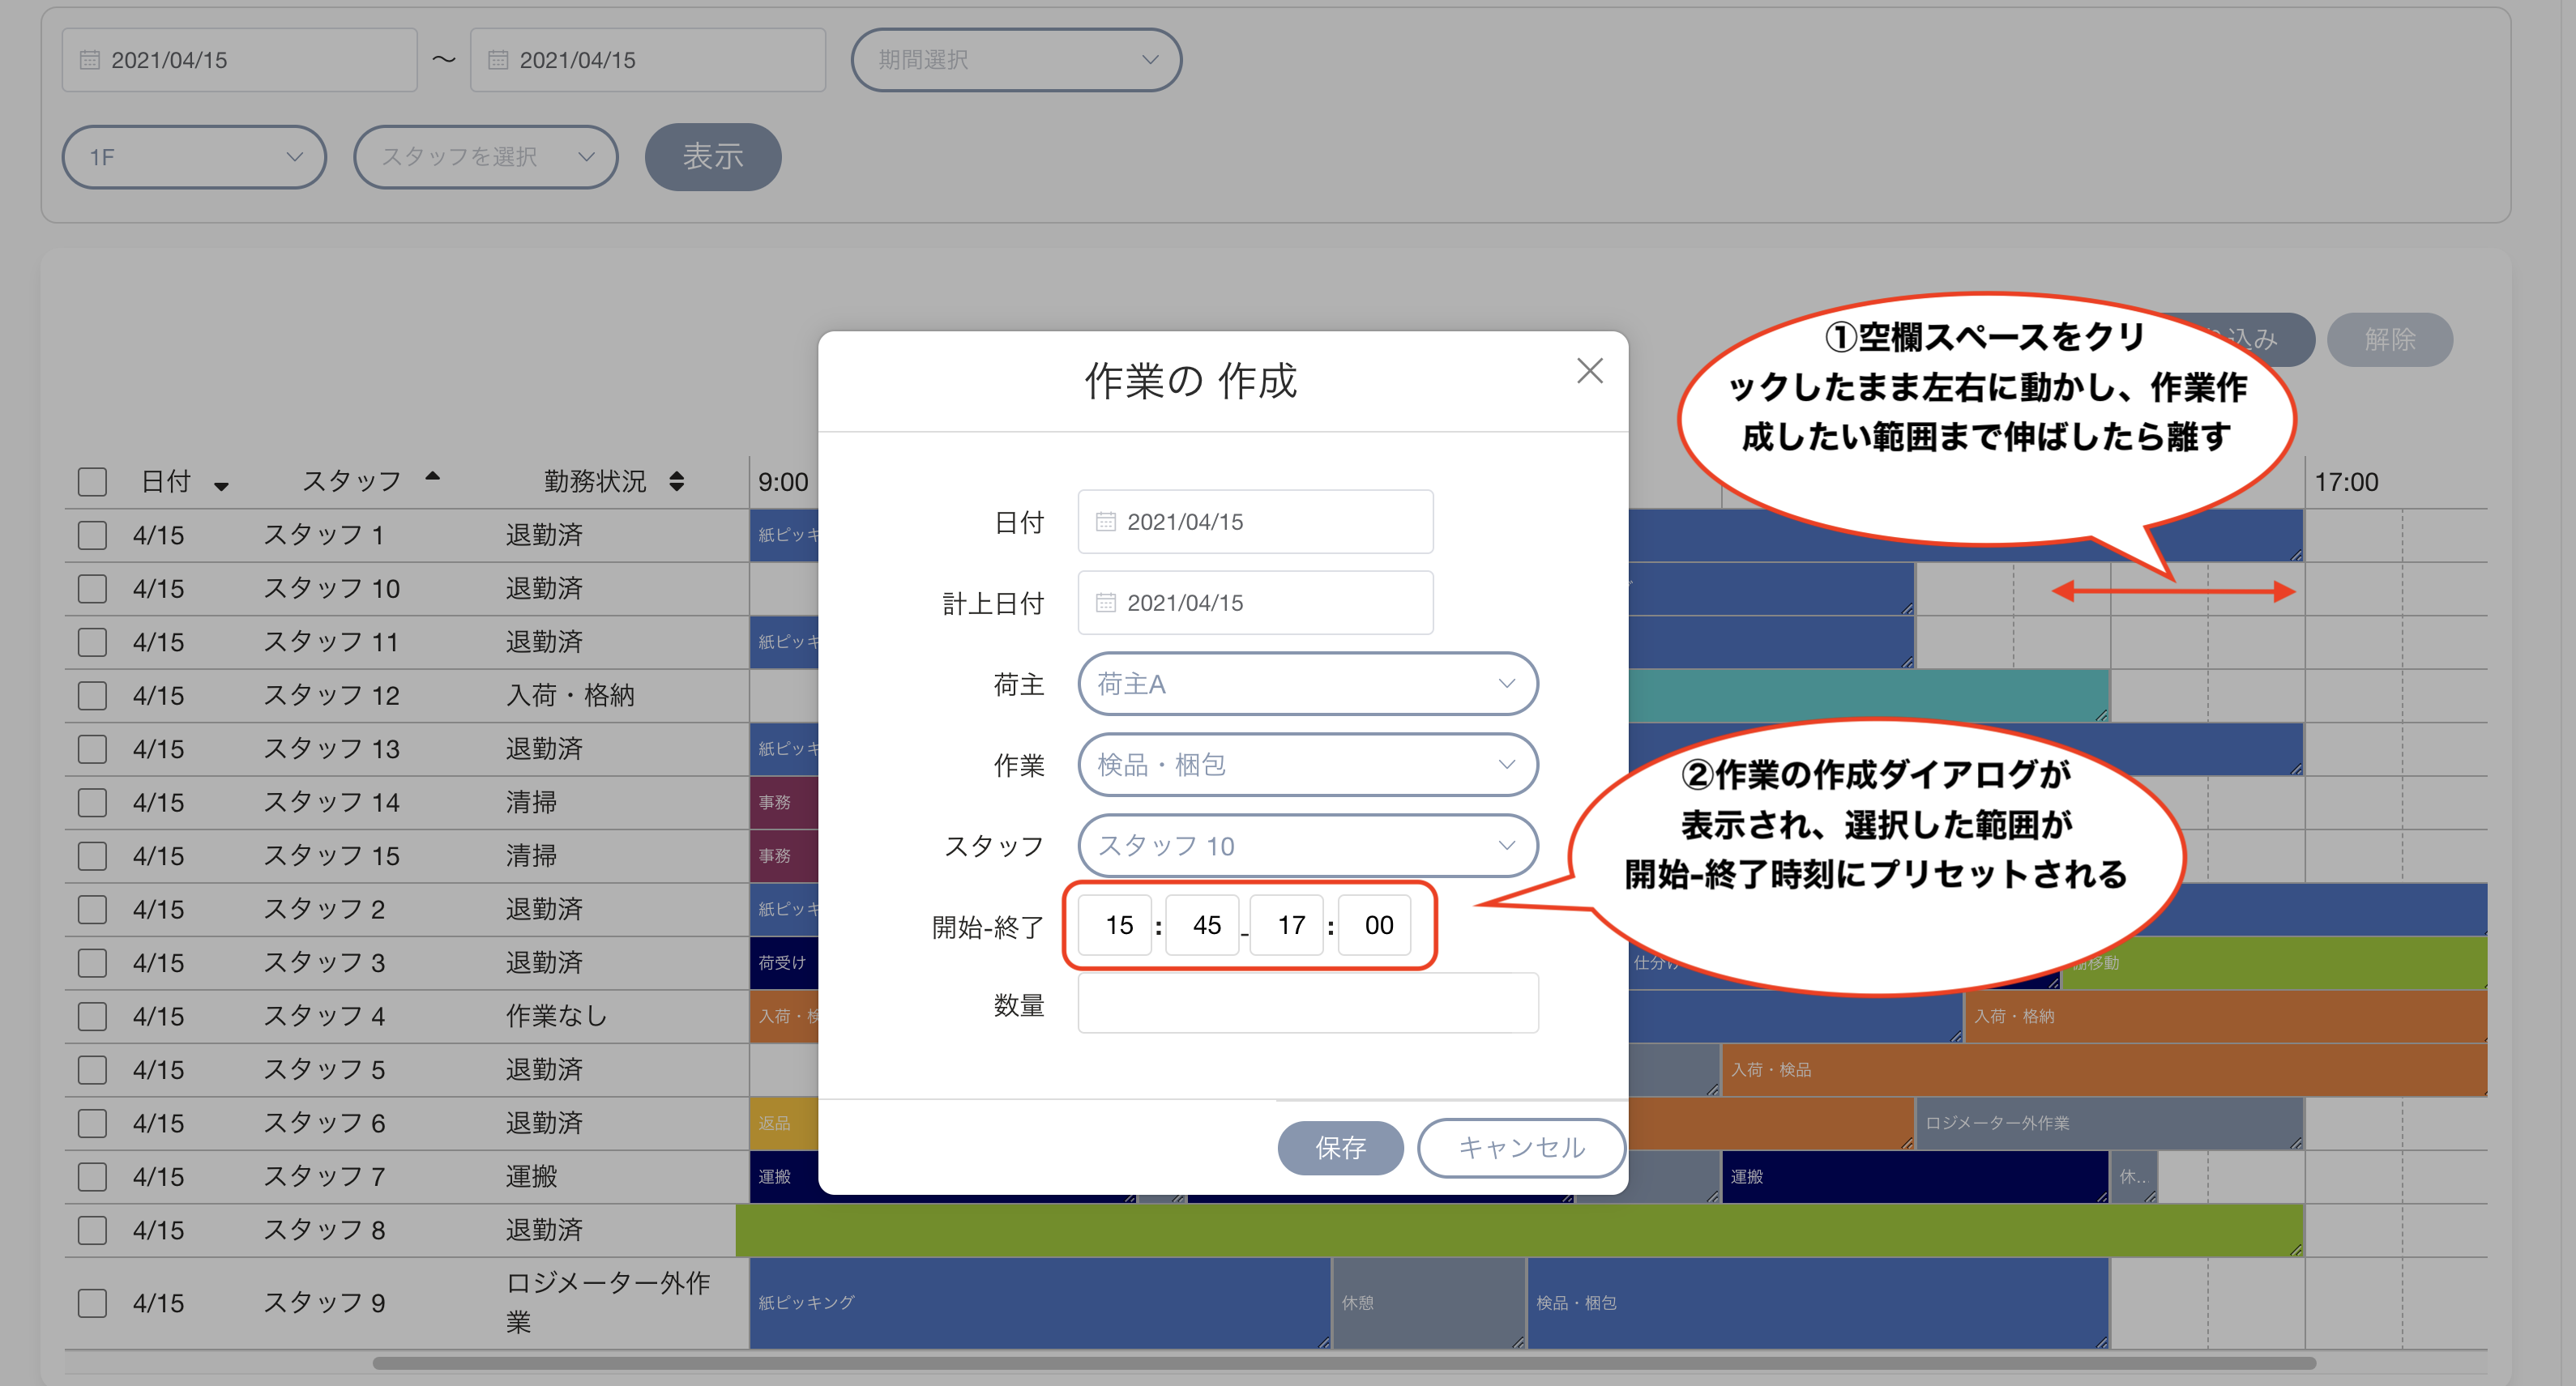Image resolution: width=2576 pixels, height=1386 pixels.
Task: Open the スタッフ 10 staff dropdown
Action: 1307,846
